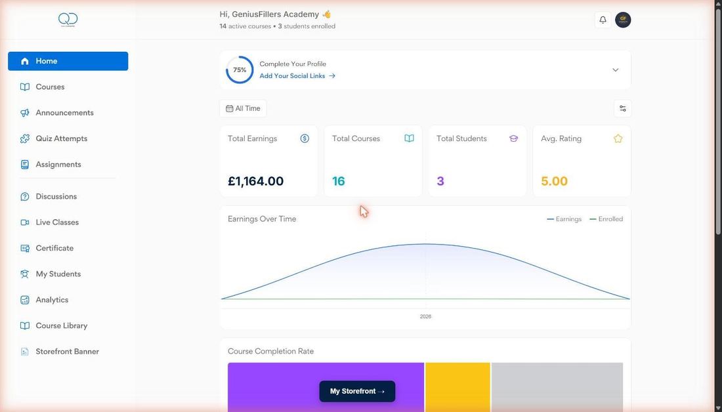The width and height of the screenshot is (722, 412).
Task: Click the £1,164.00 earnings value
Action: click(x=255, y=181)
